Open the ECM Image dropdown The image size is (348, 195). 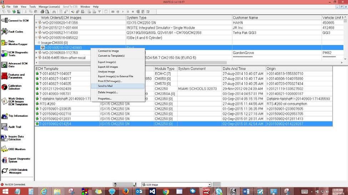click(x=209, y=185)
